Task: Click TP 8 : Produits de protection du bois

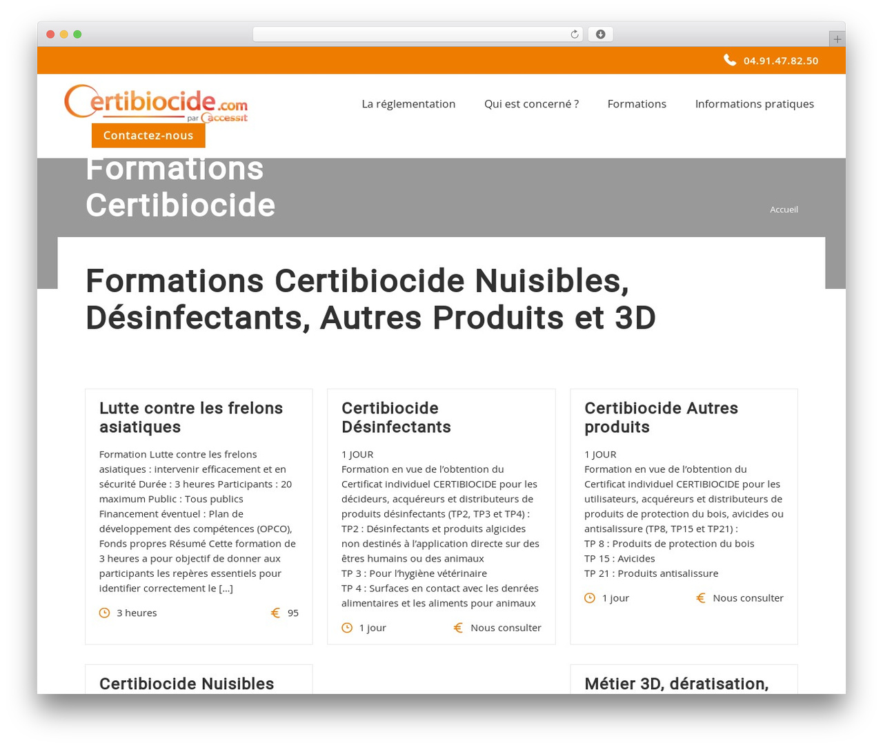Action: click(669, 544)
